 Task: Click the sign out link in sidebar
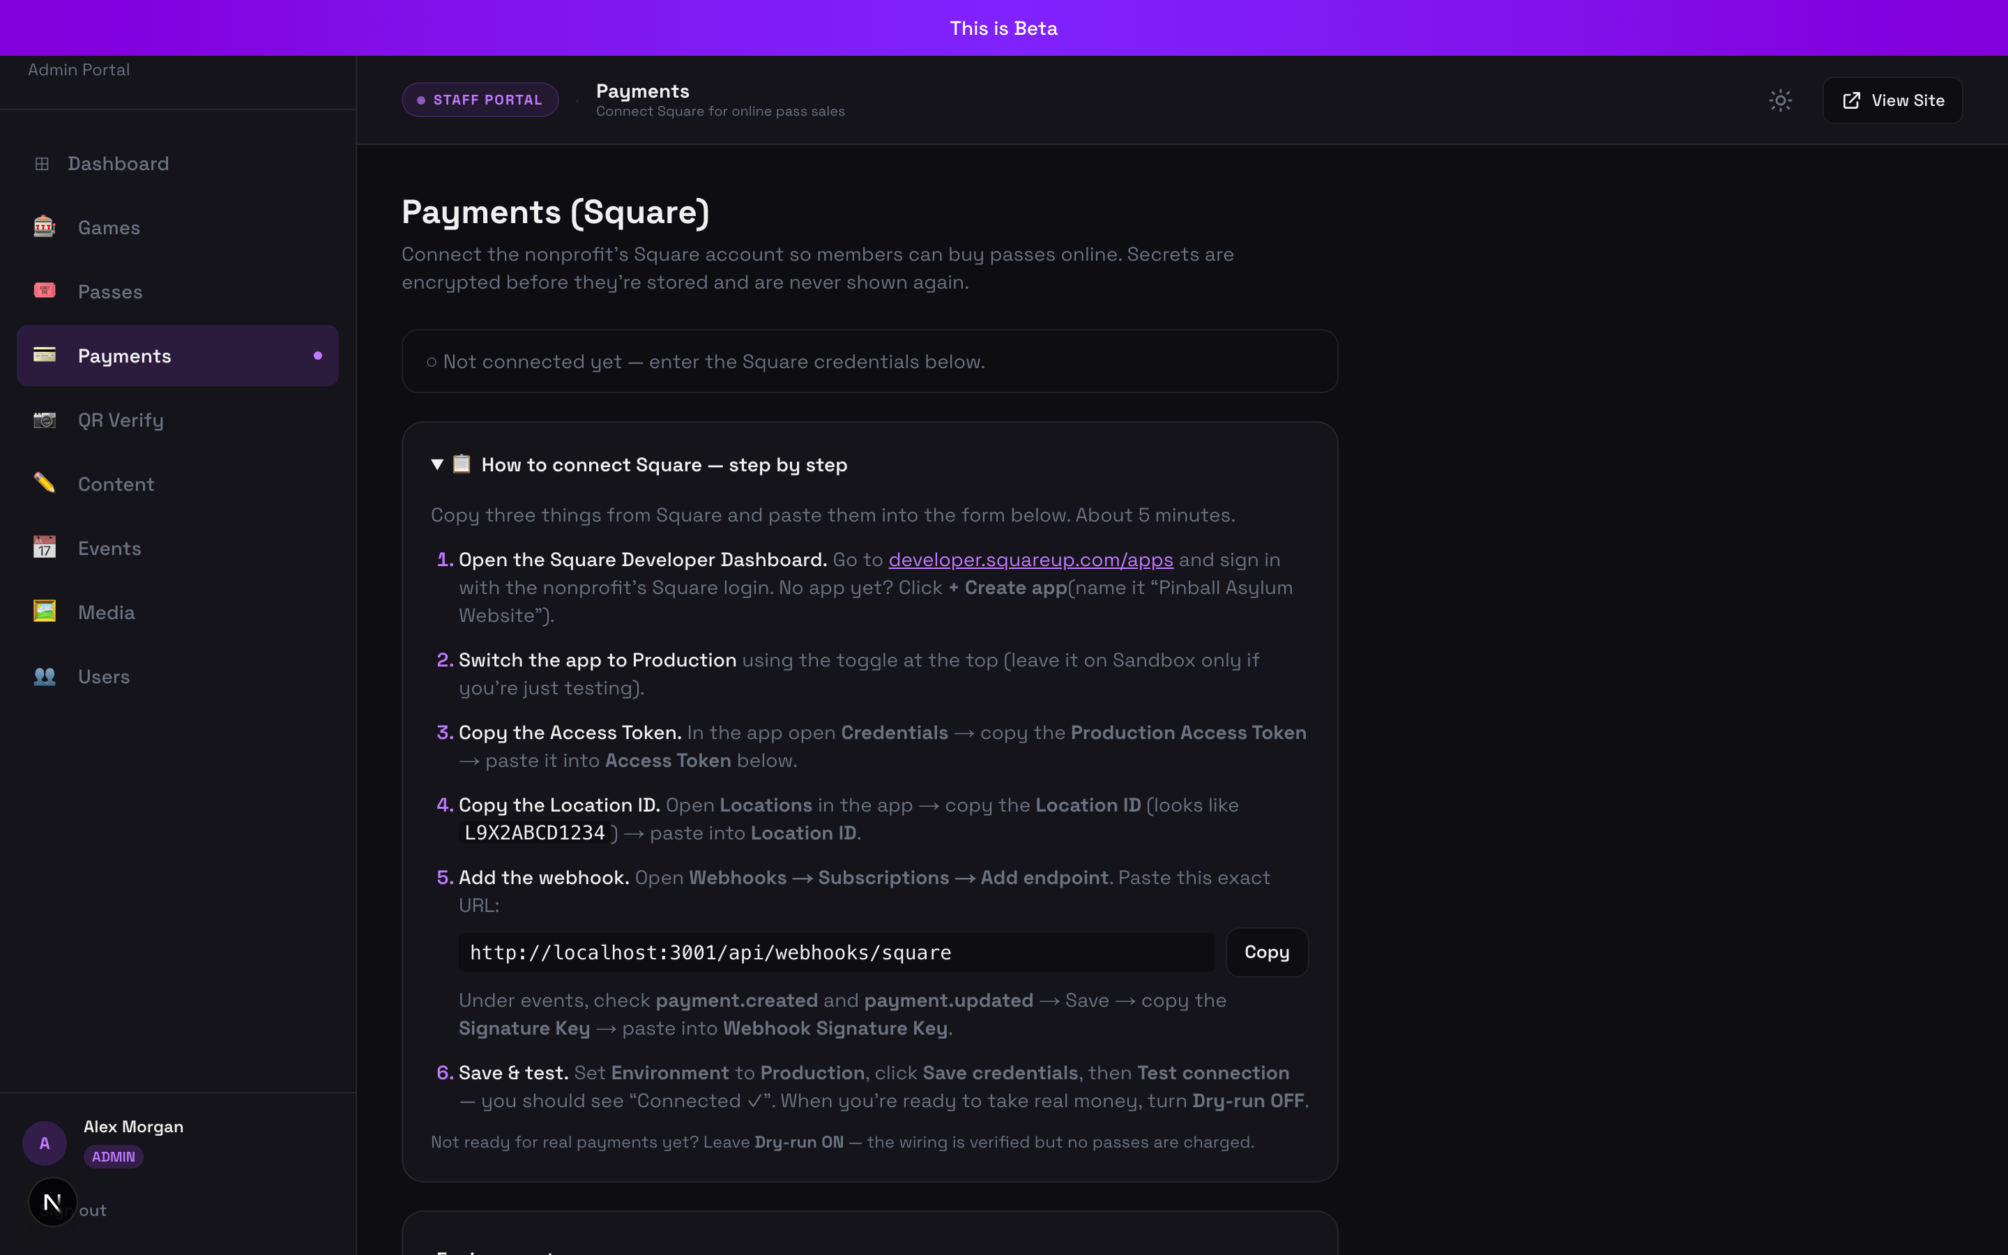pyautogui.click(x=92, y=1210)
